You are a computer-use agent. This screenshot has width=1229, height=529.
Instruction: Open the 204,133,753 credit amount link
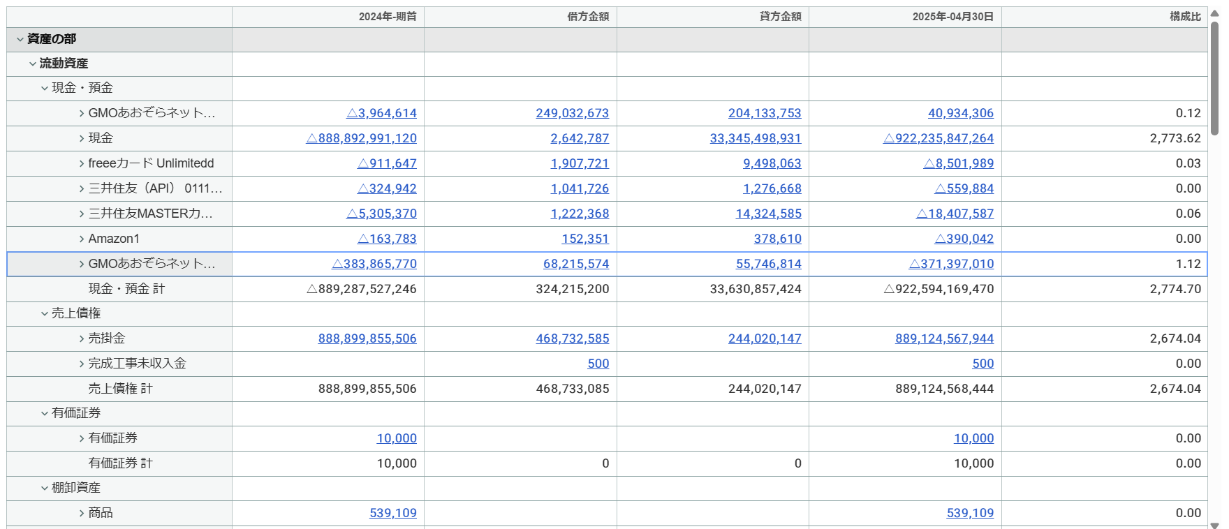765,113
